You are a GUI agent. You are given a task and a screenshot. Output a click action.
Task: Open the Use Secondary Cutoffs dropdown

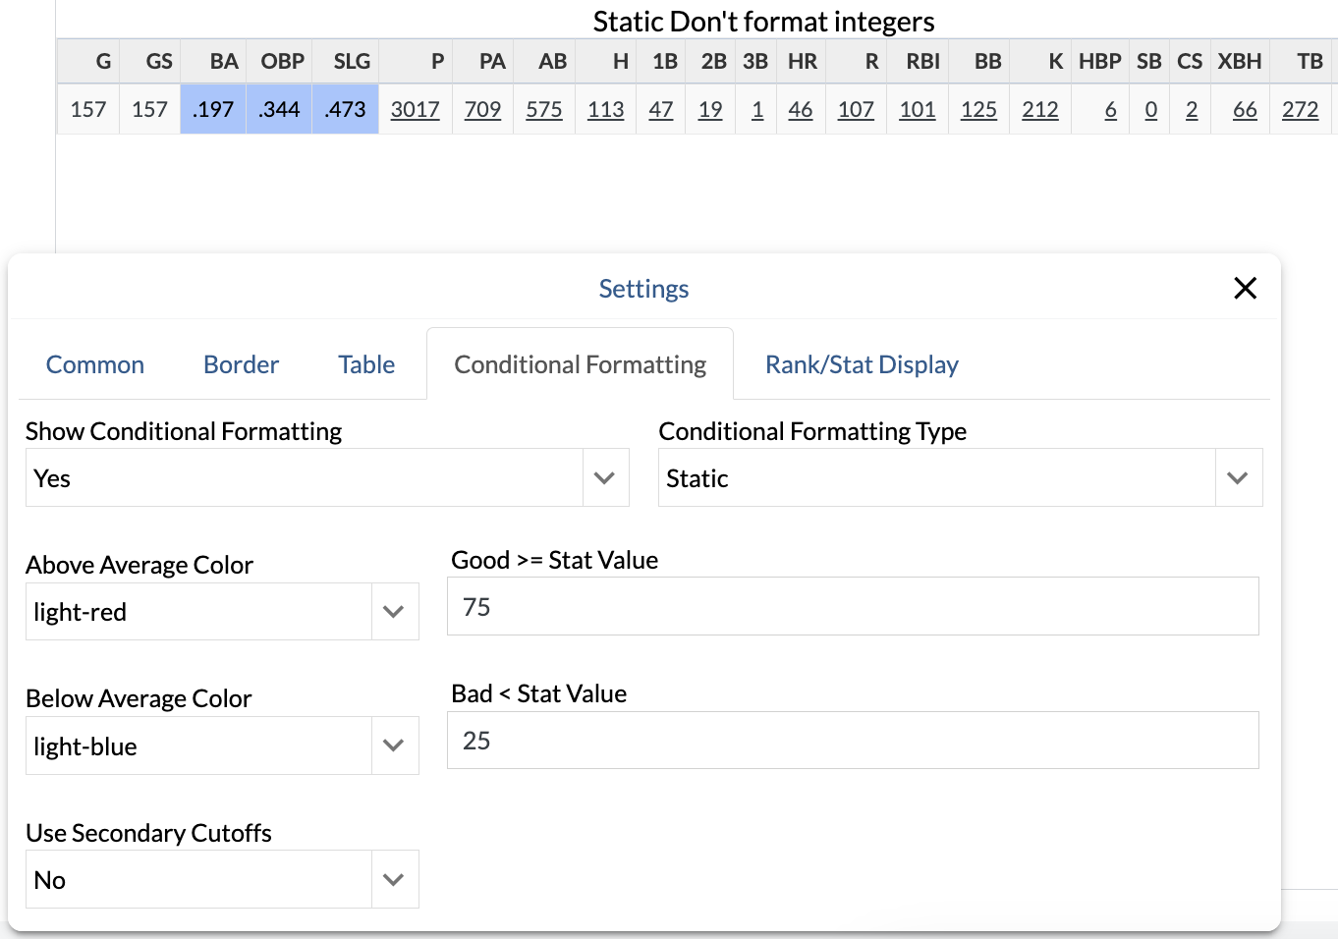click(222, 880)
